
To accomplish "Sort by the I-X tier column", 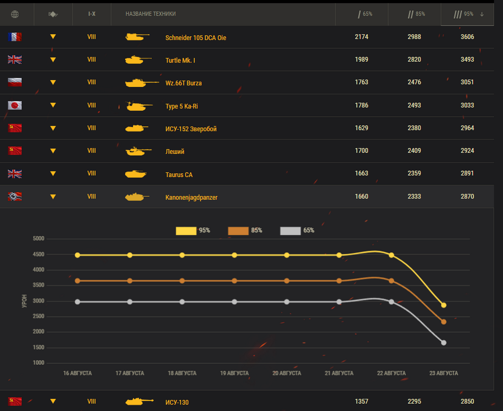I will [92, 14].
